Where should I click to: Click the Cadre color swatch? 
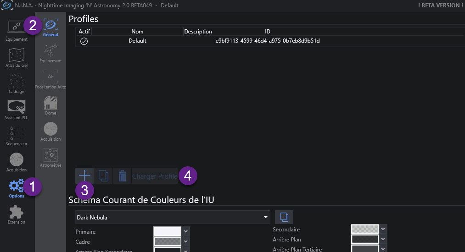coord(167,241)
